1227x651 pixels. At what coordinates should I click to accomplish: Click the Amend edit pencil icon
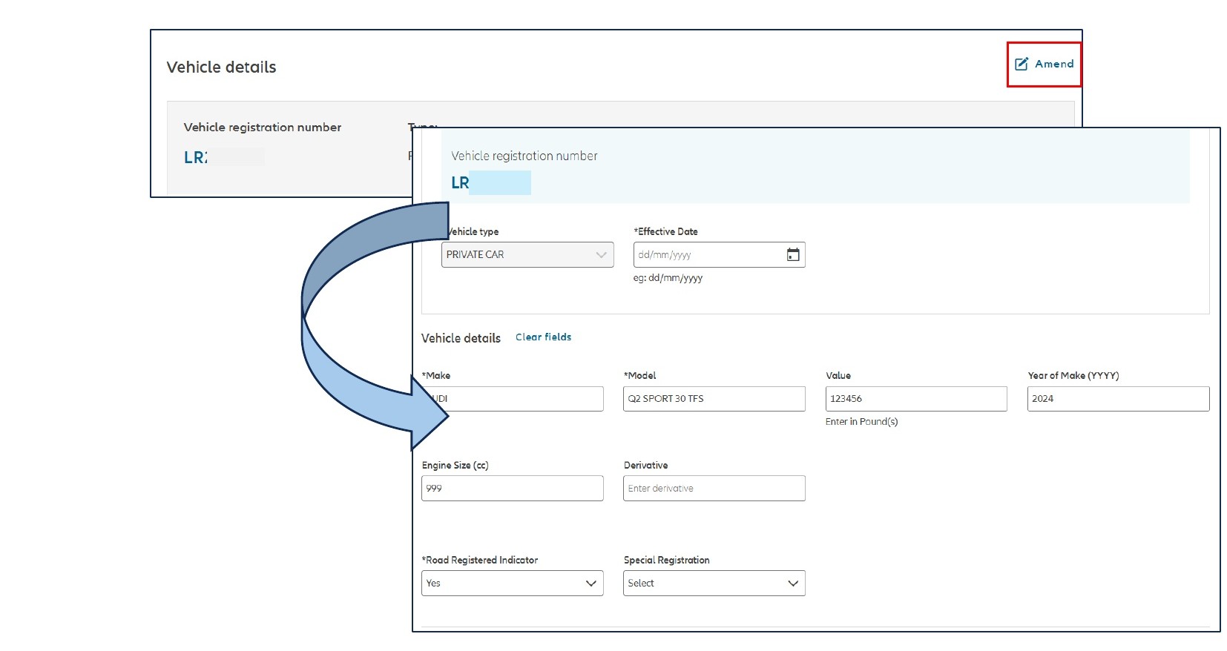(1022, 64)
